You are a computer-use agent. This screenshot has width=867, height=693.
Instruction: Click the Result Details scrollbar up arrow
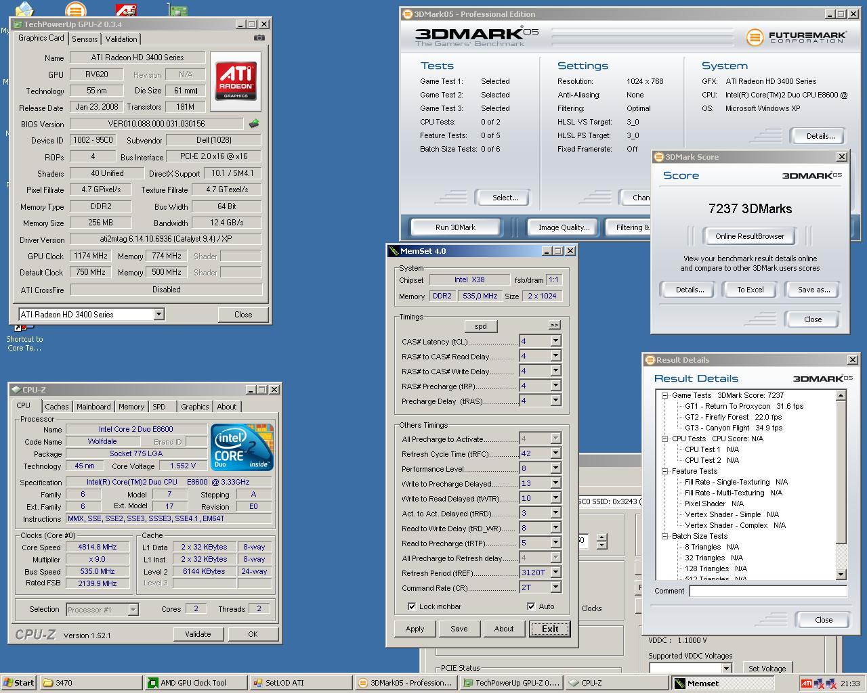pos(841,395)
